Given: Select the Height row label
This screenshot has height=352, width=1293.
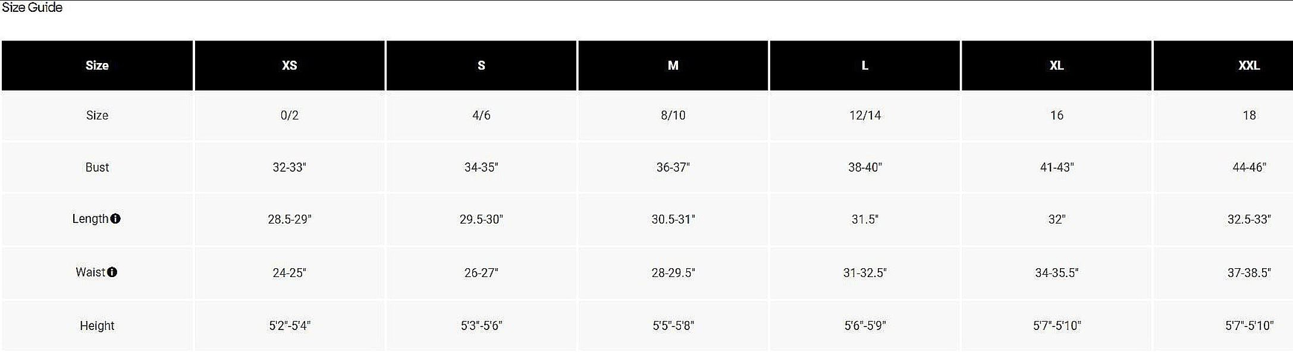Looking at the screenshot, I should 97,326.
